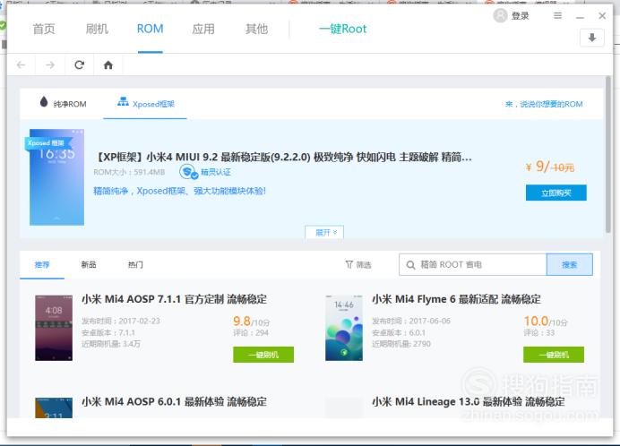Show the 热门 list tab
620x446 pixels.
pos(135,264)
